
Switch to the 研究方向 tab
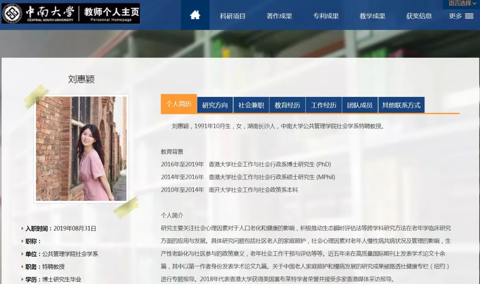[215, 105]
